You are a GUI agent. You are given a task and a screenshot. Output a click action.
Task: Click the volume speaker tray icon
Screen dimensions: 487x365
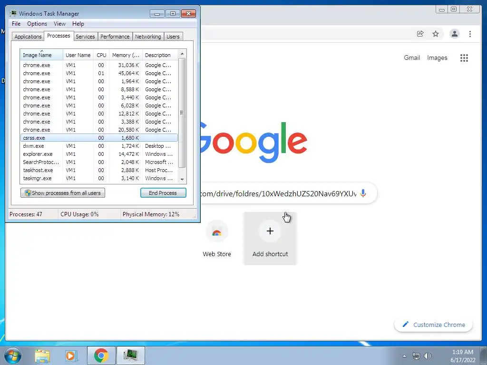[428, 356]
